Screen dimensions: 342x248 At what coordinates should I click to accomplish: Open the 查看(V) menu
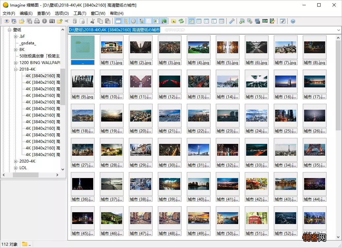tap(43, 13)
